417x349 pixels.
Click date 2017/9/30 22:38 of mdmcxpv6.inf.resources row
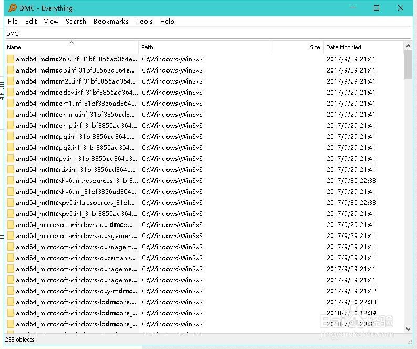point(351,203)
